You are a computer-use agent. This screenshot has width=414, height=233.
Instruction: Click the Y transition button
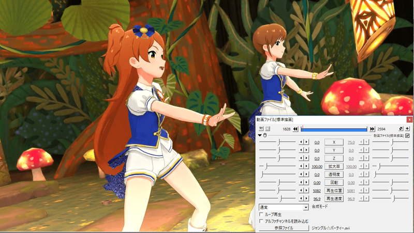coord(334,150)
